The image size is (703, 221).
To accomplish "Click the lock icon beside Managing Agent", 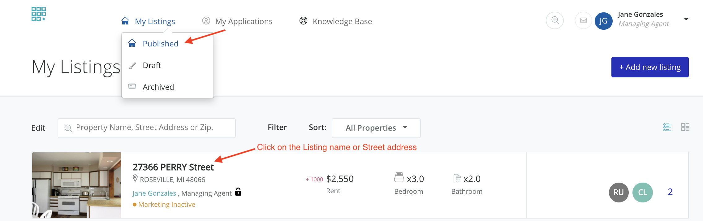I will coord(238,192).
